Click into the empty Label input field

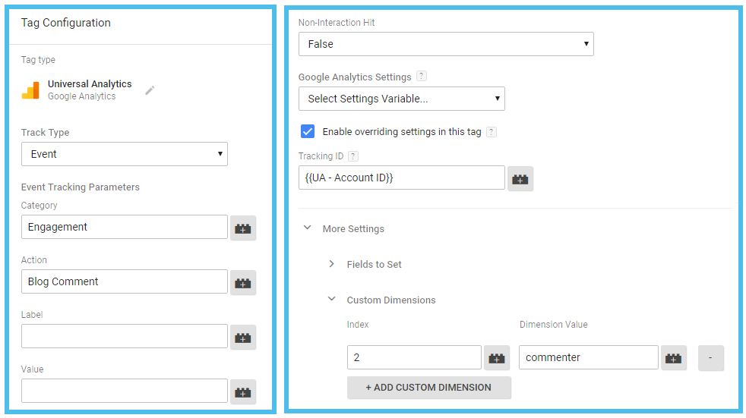125,336
